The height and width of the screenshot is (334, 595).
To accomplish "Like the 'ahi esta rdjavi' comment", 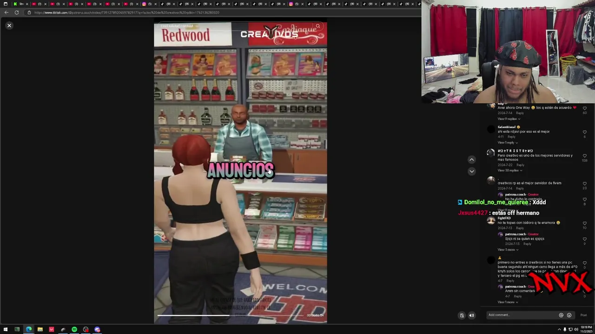I will click(585, 132).
